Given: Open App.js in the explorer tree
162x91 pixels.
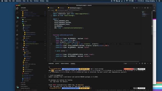Looking at the screenshot, I should coord(26,62).
